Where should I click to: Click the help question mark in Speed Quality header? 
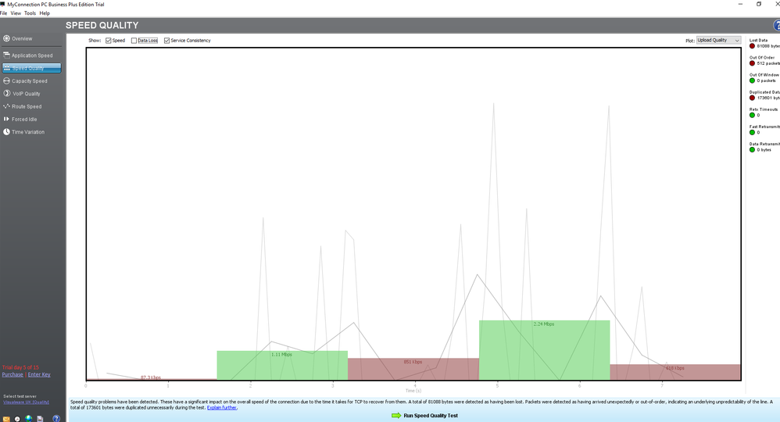(x=777, y=25)
